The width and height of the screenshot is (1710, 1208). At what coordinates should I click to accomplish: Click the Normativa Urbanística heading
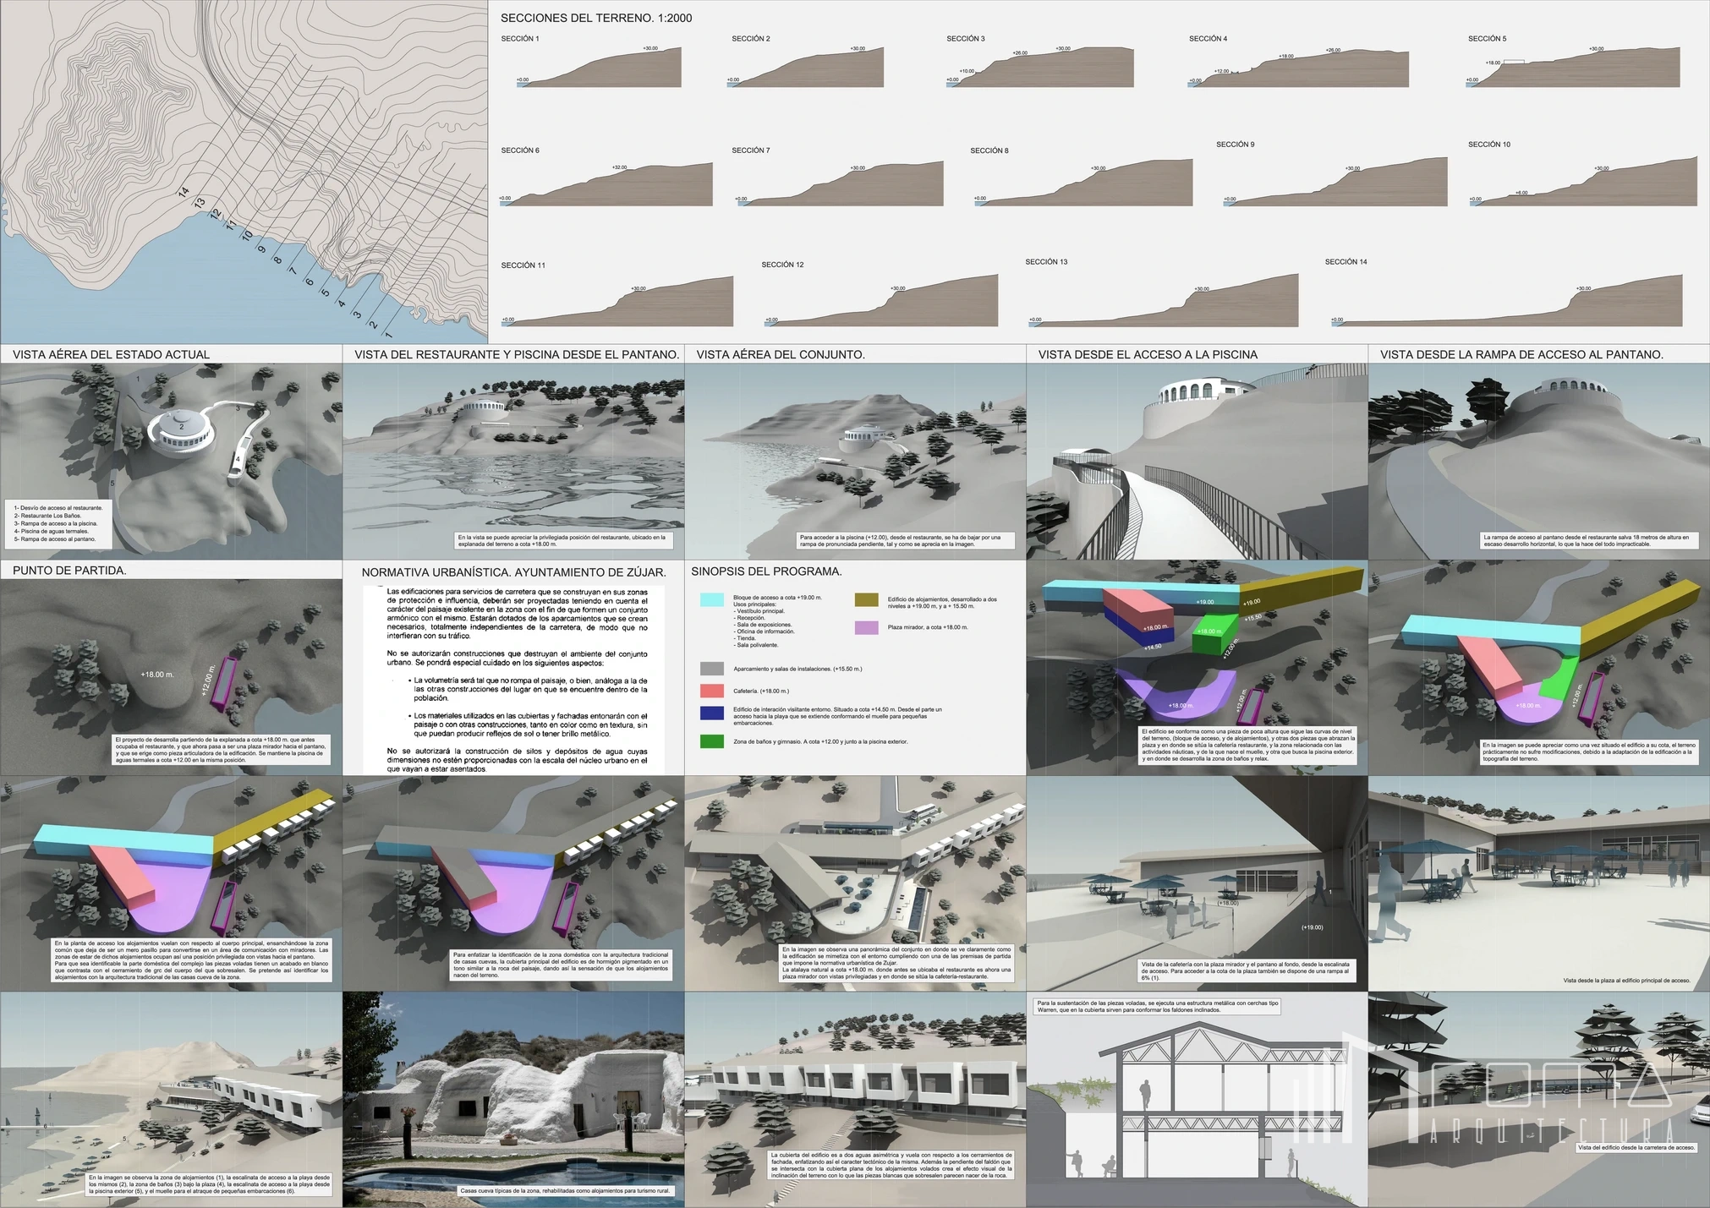point(513,572)
